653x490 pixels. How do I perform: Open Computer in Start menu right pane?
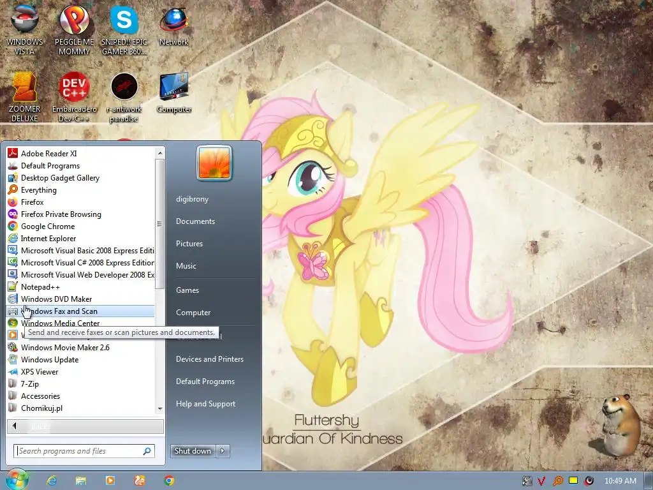pyautogui.click(x=193, y=313)
